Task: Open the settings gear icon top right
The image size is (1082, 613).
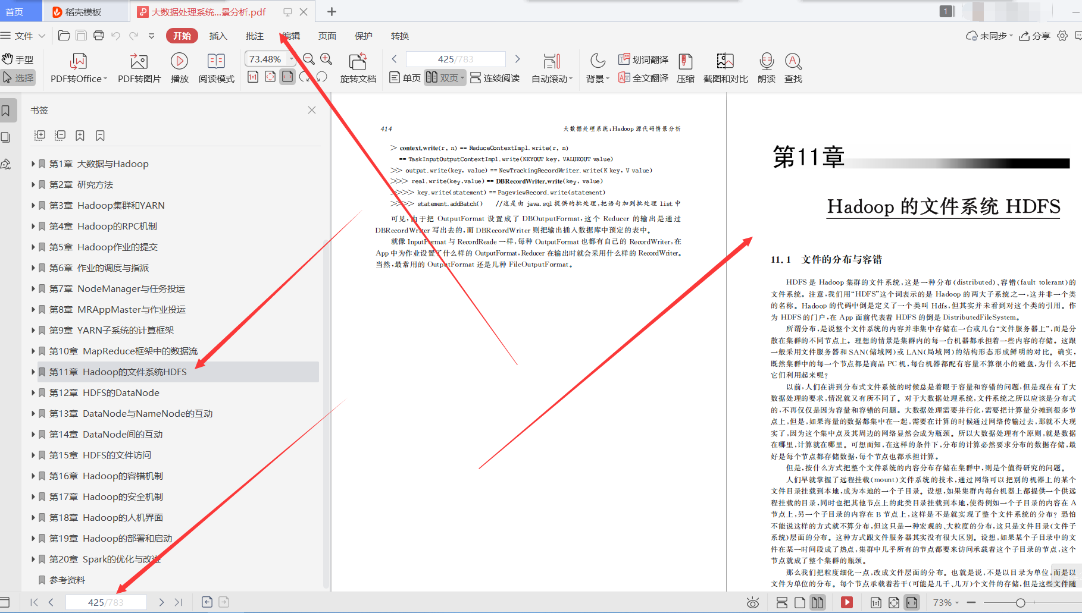Action: click(1062, 36)
